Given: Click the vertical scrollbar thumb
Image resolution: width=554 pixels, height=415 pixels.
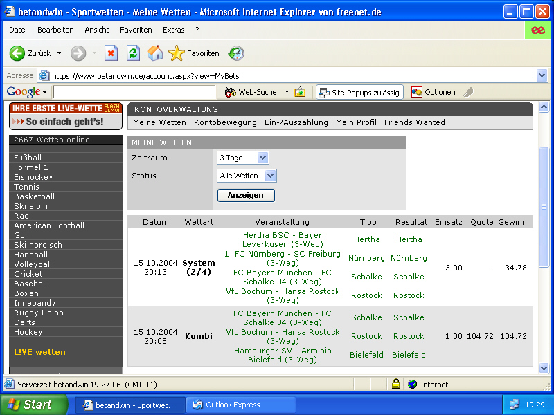Looking at the screenshot, I should click(544, 207).
